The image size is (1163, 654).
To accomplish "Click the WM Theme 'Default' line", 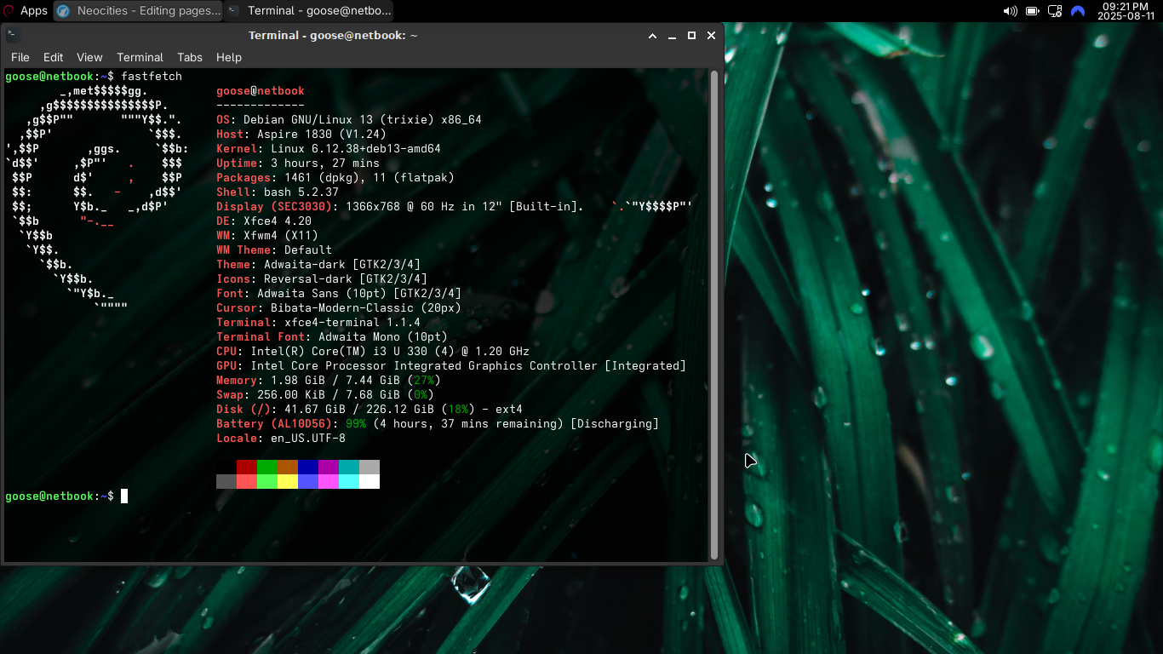I will coord(274,250).
